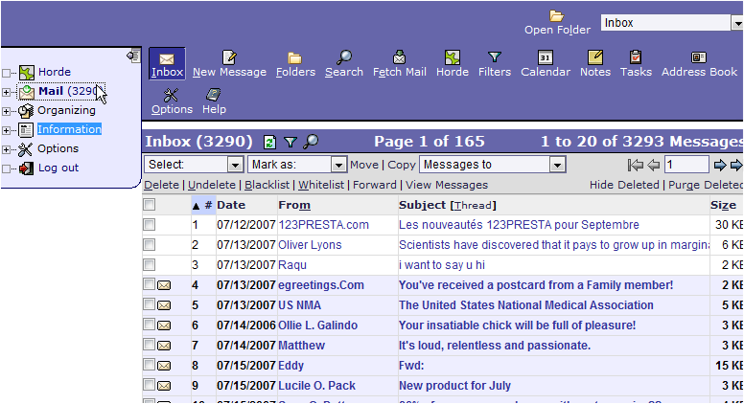Viewport: 744px width, 404px height.
Task: Open the New Message compose icon
Action: pyautogui.click(x=229, y=58)
